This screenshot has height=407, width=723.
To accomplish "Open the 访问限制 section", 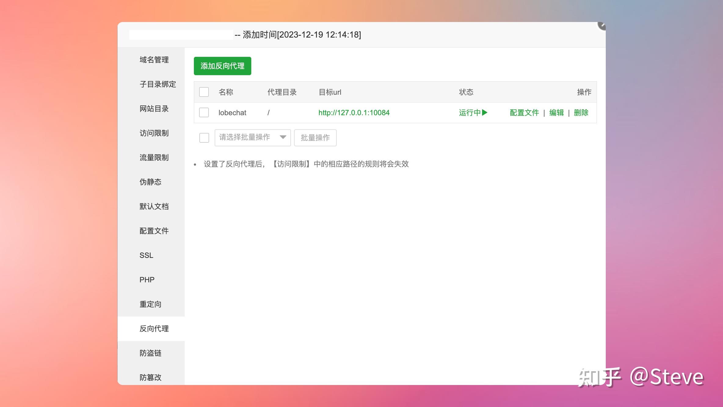I will 154,133.
